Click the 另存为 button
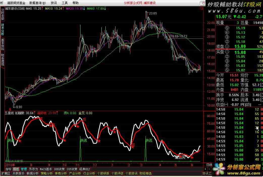Screen dimensions: 263x177 pyautogui.click(x=33, y=169)
